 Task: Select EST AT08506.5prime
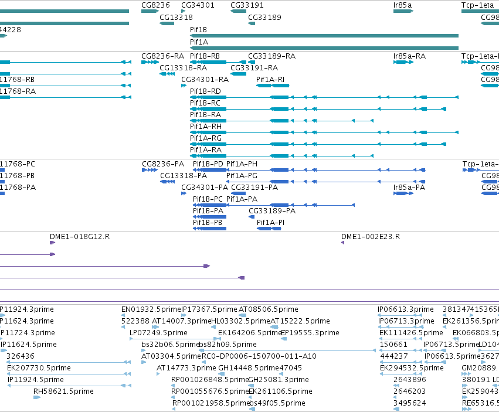pos(269,309)
